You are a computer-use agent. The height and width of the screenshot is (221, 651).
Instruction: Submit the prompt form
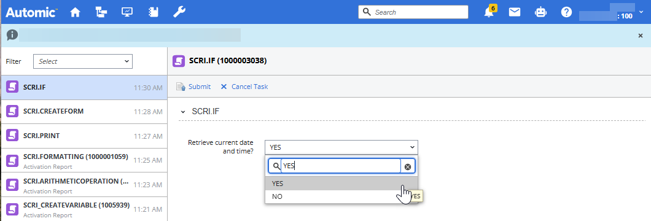coord(193,87)
